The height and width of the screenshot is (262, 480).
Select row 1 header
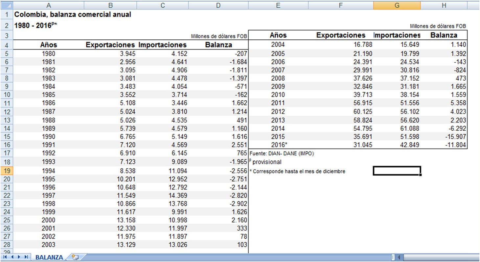pyautogui.click(x=7, y=15)
